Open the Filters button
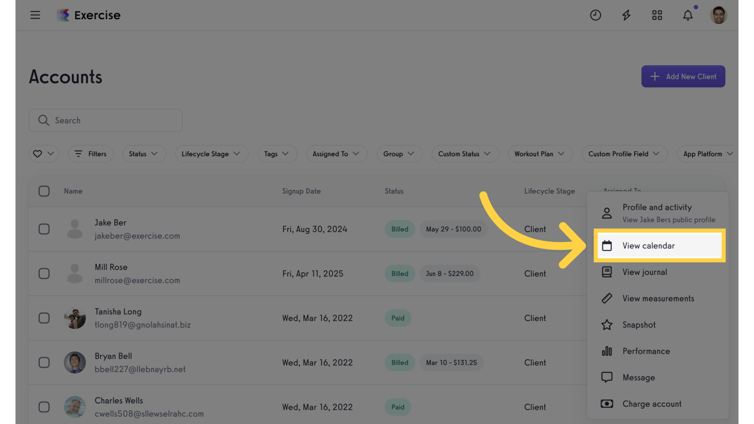The height and width of the screenshot is (424, 754). click(x=91, y=153)
